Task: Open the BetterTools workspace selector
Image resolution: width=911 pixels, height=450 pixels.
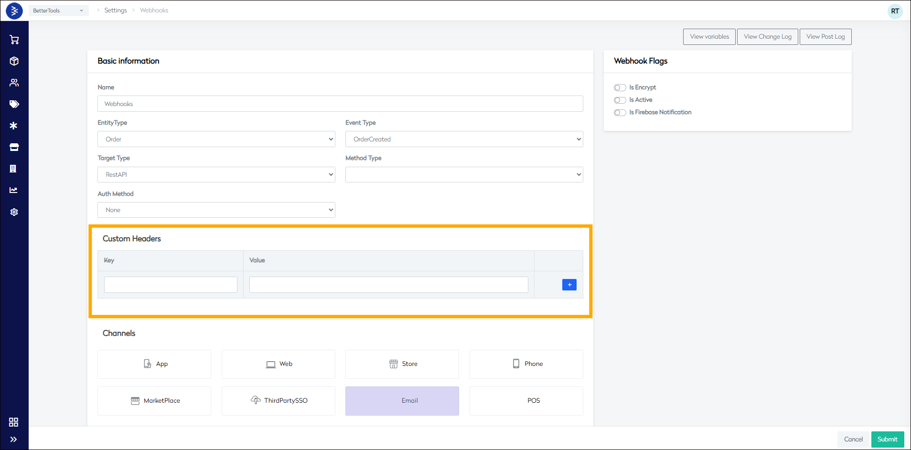Action: point(58,10)
